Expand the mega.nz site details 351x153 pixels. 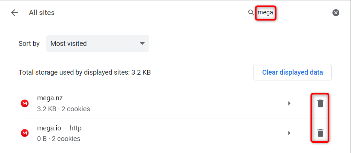(289, 103)
